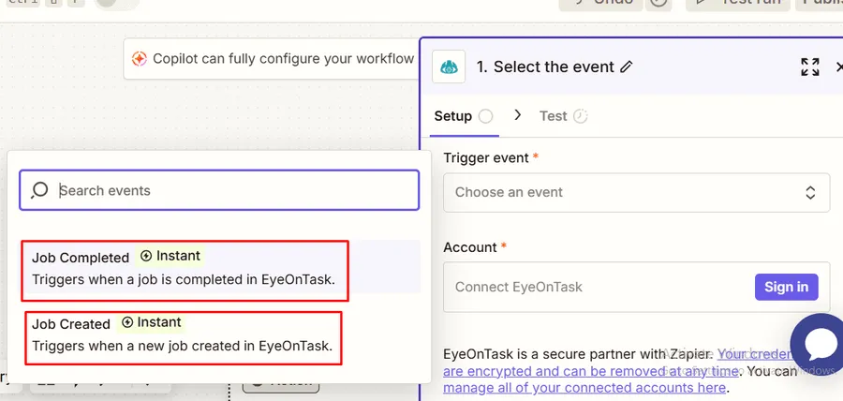Click the Instant badge on Job Created
Screen dimensions: 843x401
[152, 322]
